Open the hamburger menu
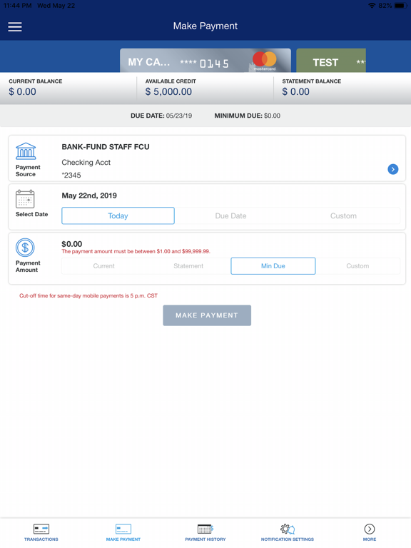The width and height of the screenshot is (411, 548). [x=15, y=26]
